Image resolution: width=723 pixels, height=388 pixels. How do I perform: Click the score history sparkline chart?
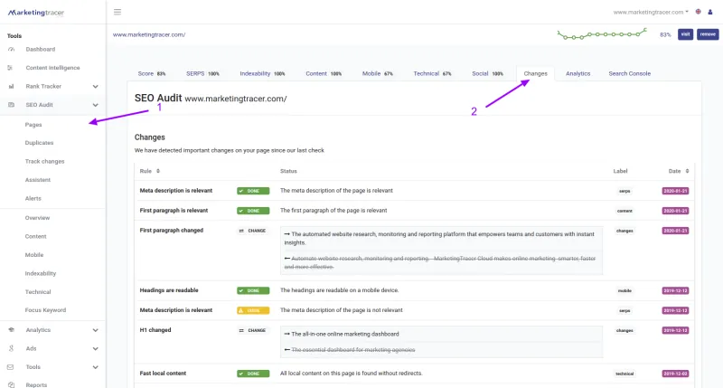click(x=602, y=34)
